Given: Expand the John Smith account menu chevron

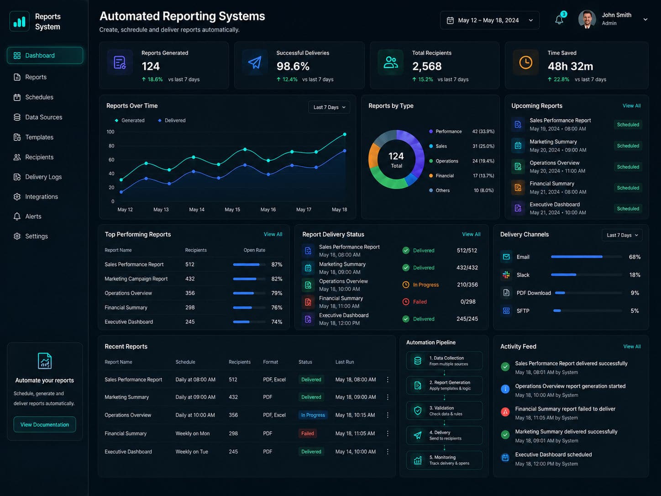Looking at the screenshot, I should point(645,20).
